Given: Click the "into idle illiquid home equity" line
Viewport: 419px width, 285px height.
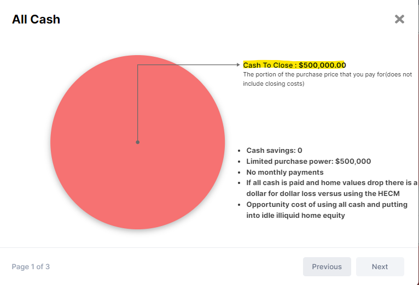Looking at the screenshot, I should point(295,216).
